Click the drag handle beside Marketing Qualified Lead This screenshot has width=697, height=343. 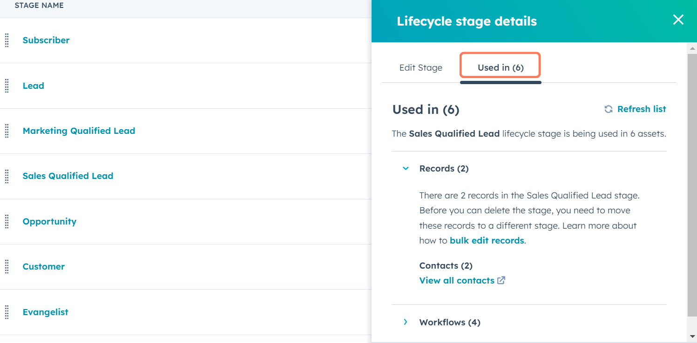pyautogui.click(x=7, y=131)
